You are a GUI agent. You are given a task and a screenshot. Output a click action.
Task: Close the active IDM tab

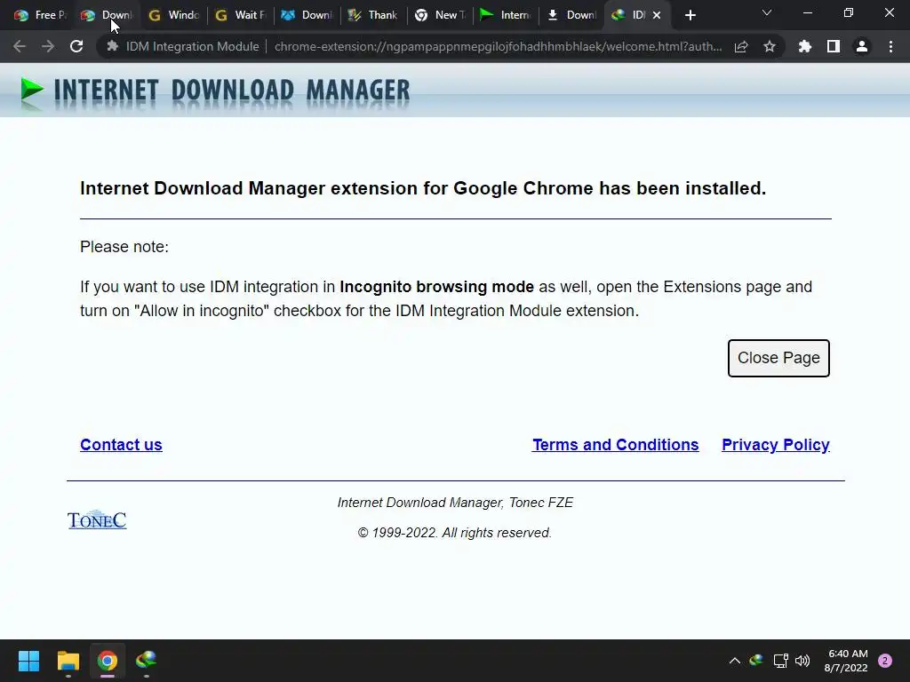657,15
